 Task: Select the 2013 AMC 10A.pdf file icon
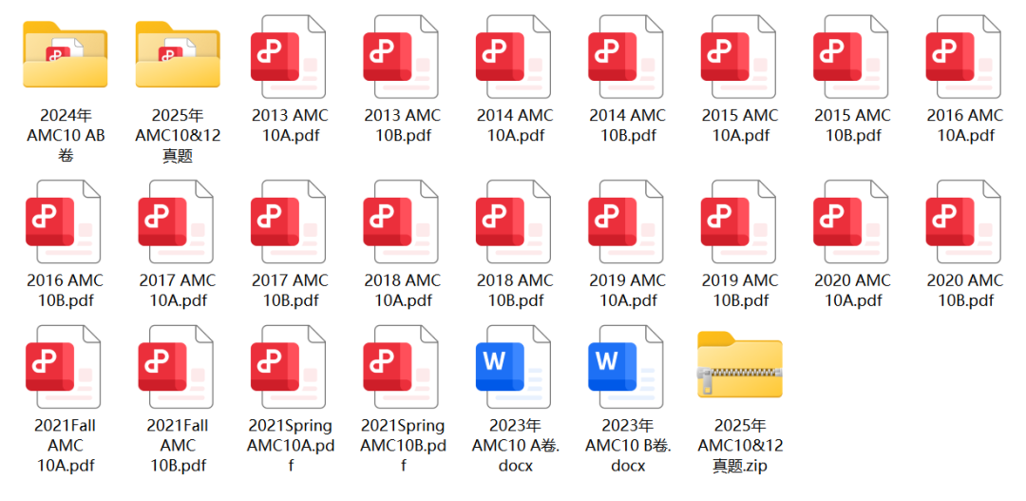coord(288,58)
